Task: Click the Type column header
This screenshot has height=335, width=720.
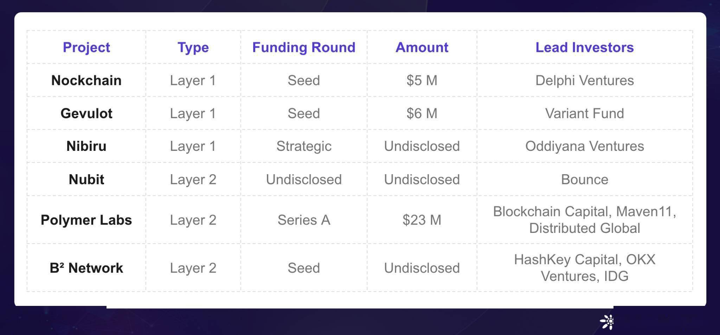Action: click(193, 47)
